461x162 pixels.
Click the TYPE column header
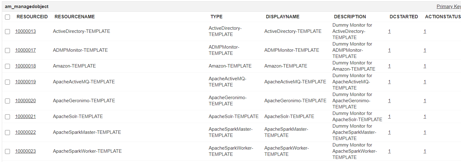coord(217,17)
